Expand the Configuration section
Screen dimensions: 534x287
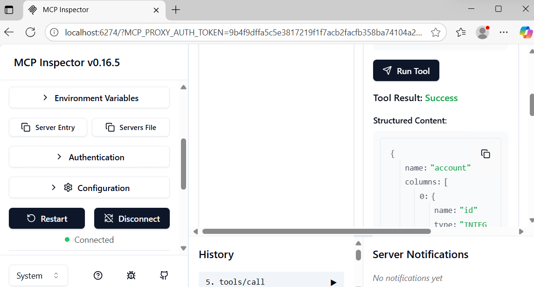point(89,188)
